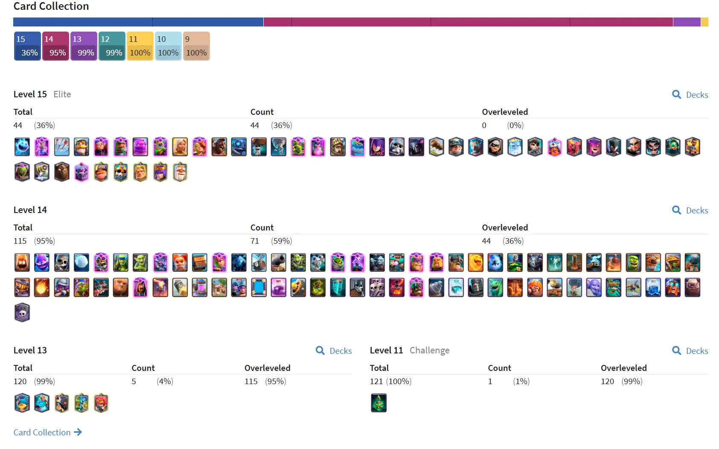
Task: Open Decks for Level 11 Challenge
Action: tap(690, 351)
